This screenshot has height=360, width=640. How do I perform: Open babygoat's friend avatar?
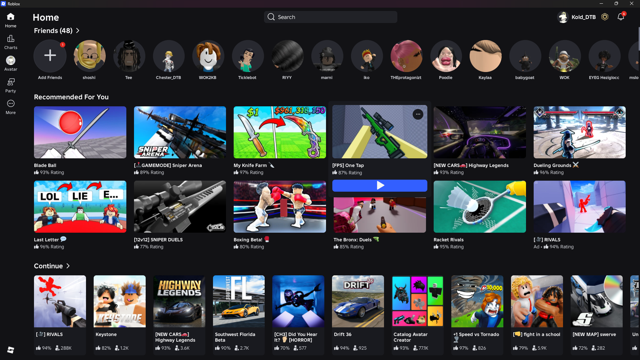coord(525,56)
